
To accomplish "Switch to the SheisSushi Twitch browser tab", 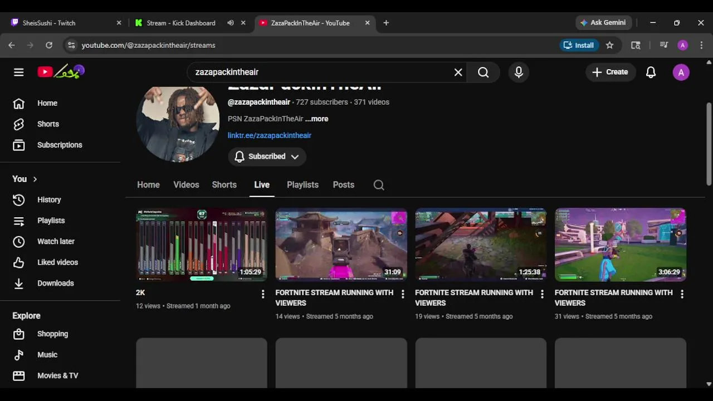I will click(x=66, y=23).
